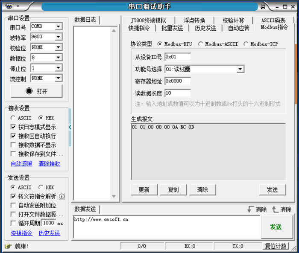The height and width of the screenshot is (253, 299).
Task: Open the 串口号 COM port dropdown
Action: tap(58, 27)
